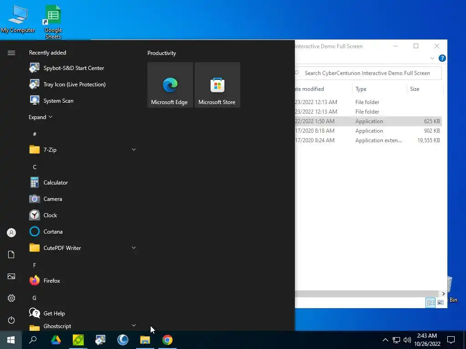Click the letter C section header
Viewport: 466px width, 349px height.
click(35, 167)
